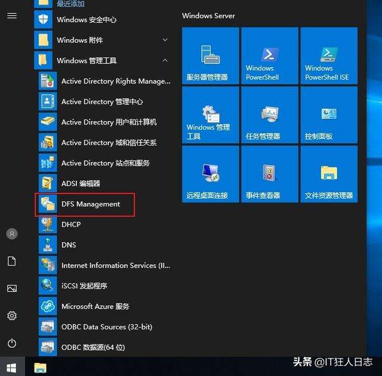Open the 控制面板 tile
382x376 pixels.
tap(329, 115)
